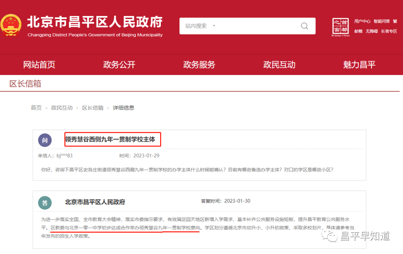The width and height of the screenshot is (403, 254).
Task: Open 智能问答 link
Action: point(382,21)
